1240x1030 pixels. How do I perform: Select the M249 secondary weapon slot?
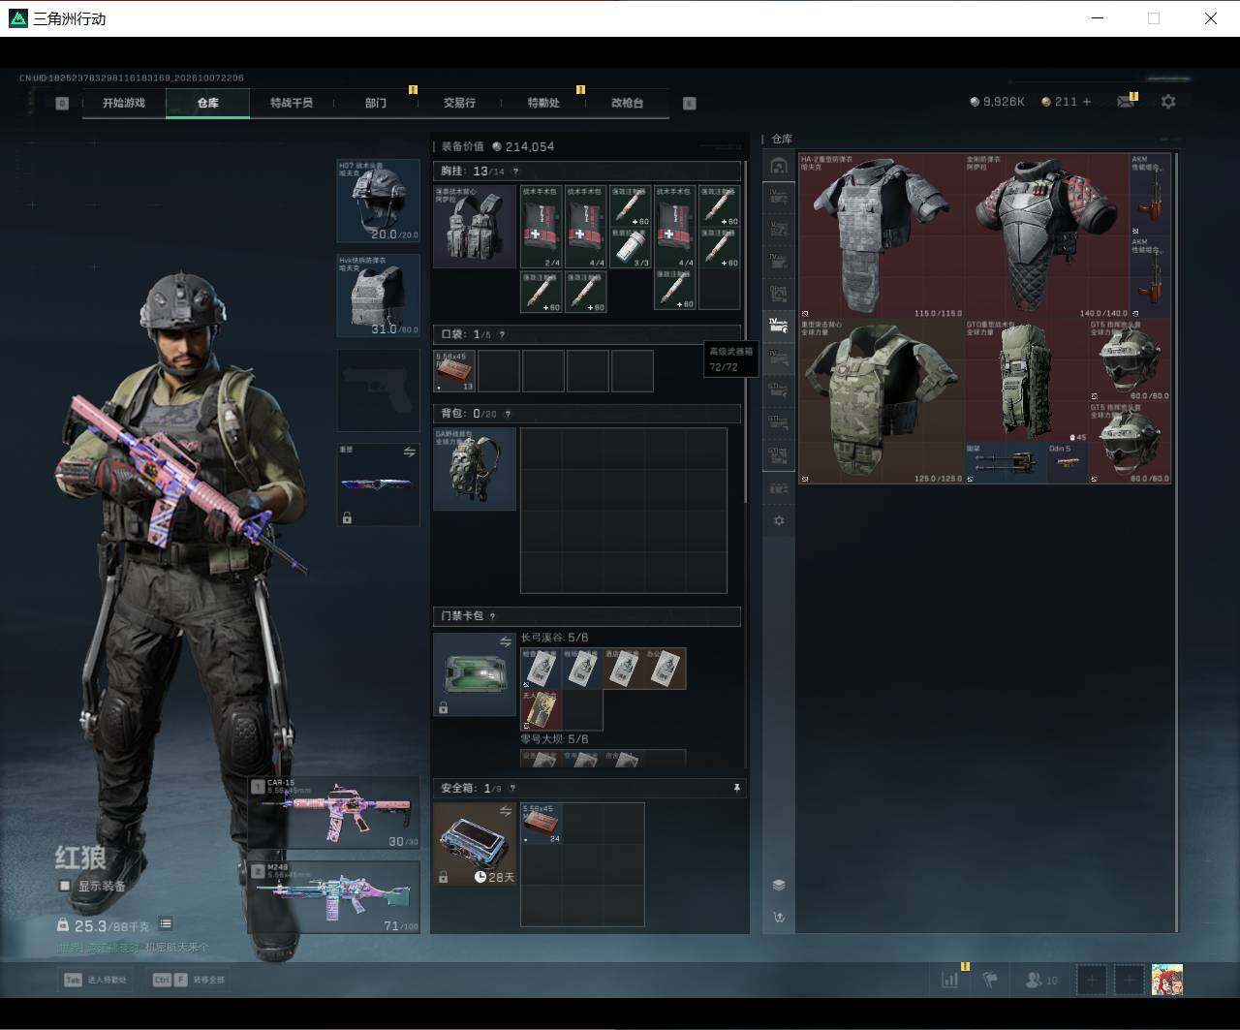(333, 896)
